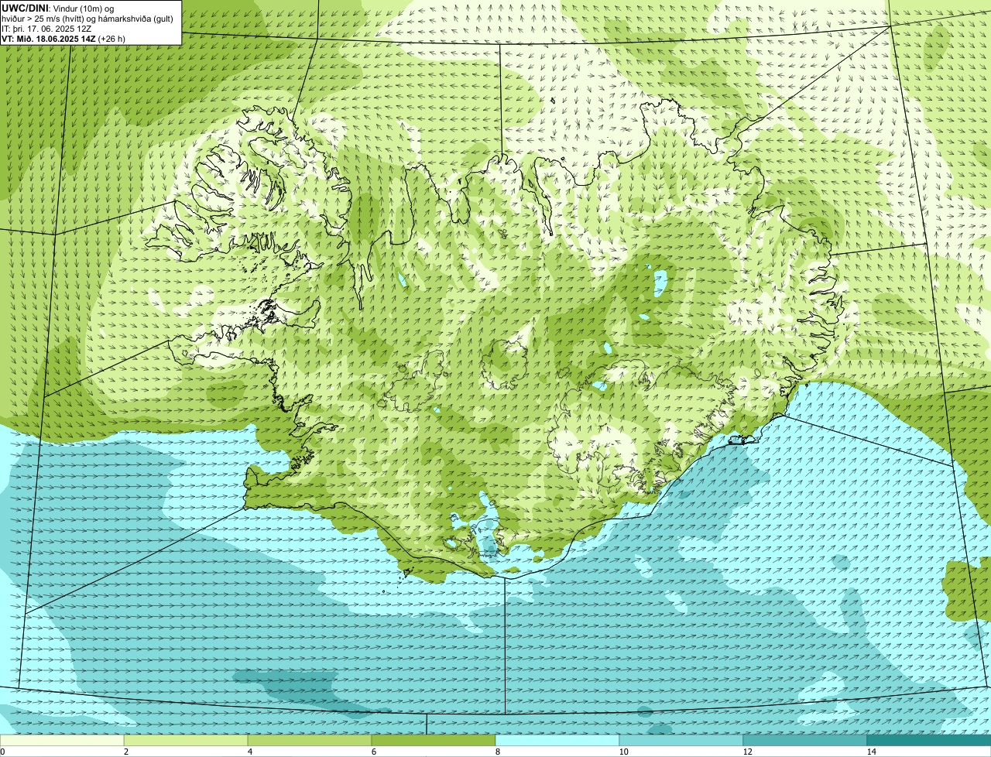Click the line "hviður > 25 m/s (hvítt) og hámarkshviða (gult)"
Viewport: 991px width, 757px height.
tap(87, 19)
